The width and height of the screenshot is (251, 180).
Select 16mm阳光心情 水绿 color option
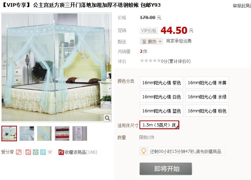[207, 97]
